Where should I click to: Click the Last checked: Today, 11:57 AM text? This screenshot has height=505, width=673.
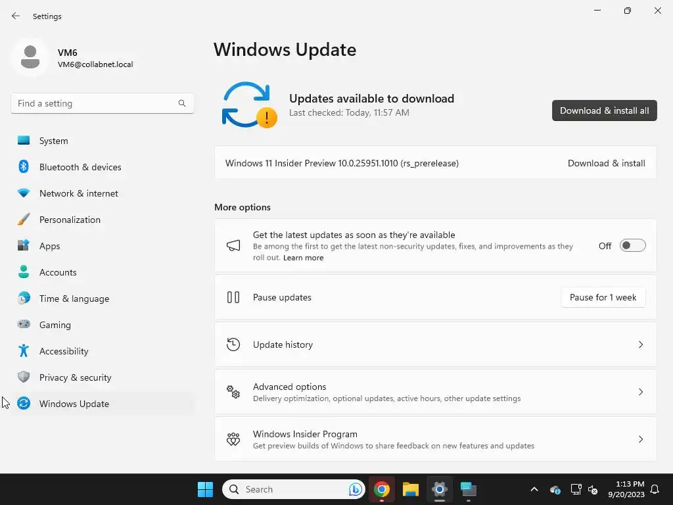click(349, 112)
